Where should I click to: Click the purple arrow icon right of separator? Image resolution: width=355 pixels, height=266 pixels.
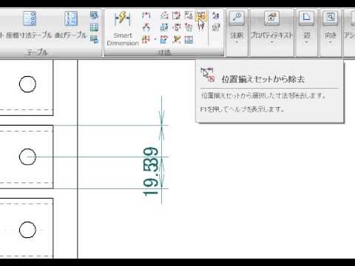click(216, 16)
